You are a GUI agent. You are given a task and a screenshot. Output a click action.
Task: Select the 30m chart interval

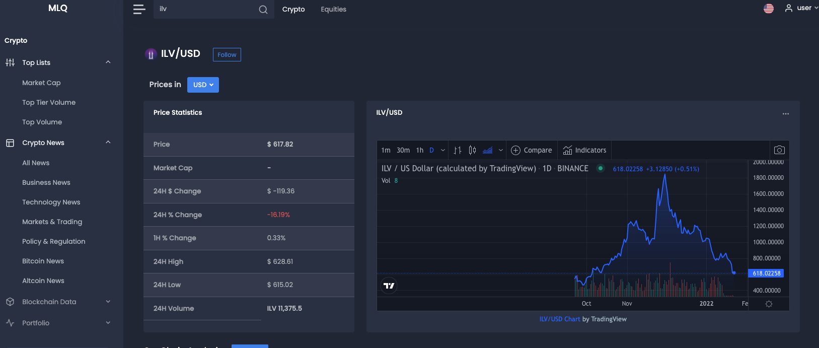click(x=403, y=150)
